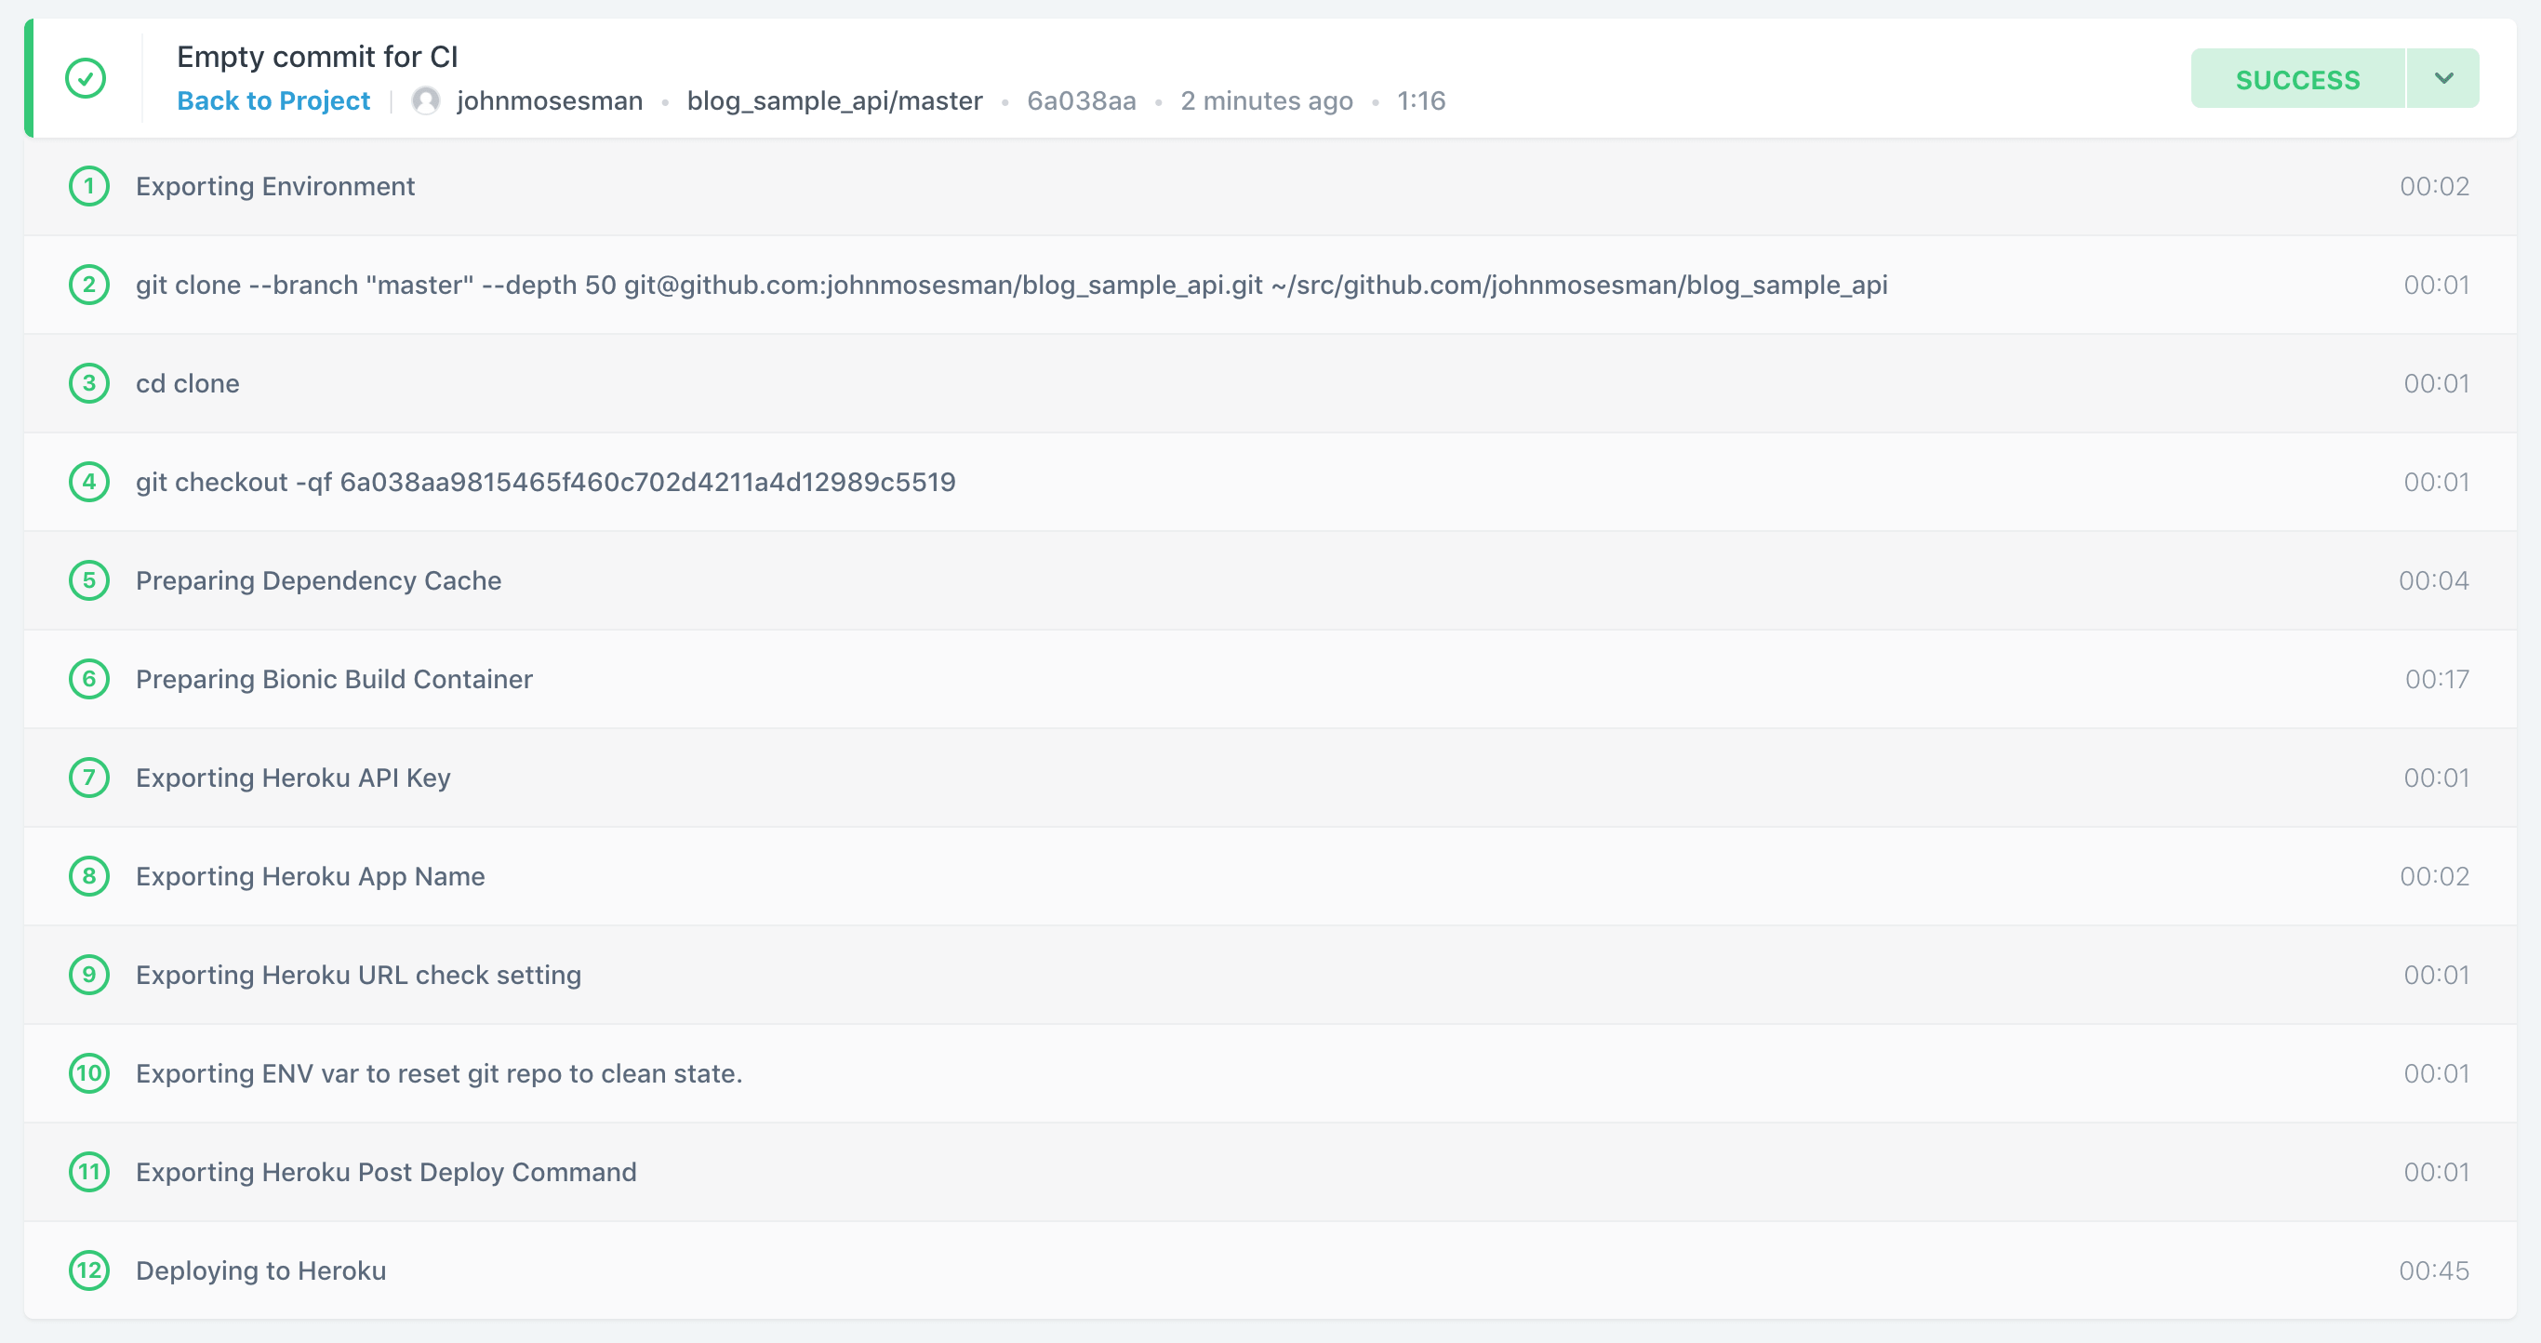The width and height of the screenshot is (2541, 1343).
Task: Expand the git clone --branch master step
Action: 1270,285
